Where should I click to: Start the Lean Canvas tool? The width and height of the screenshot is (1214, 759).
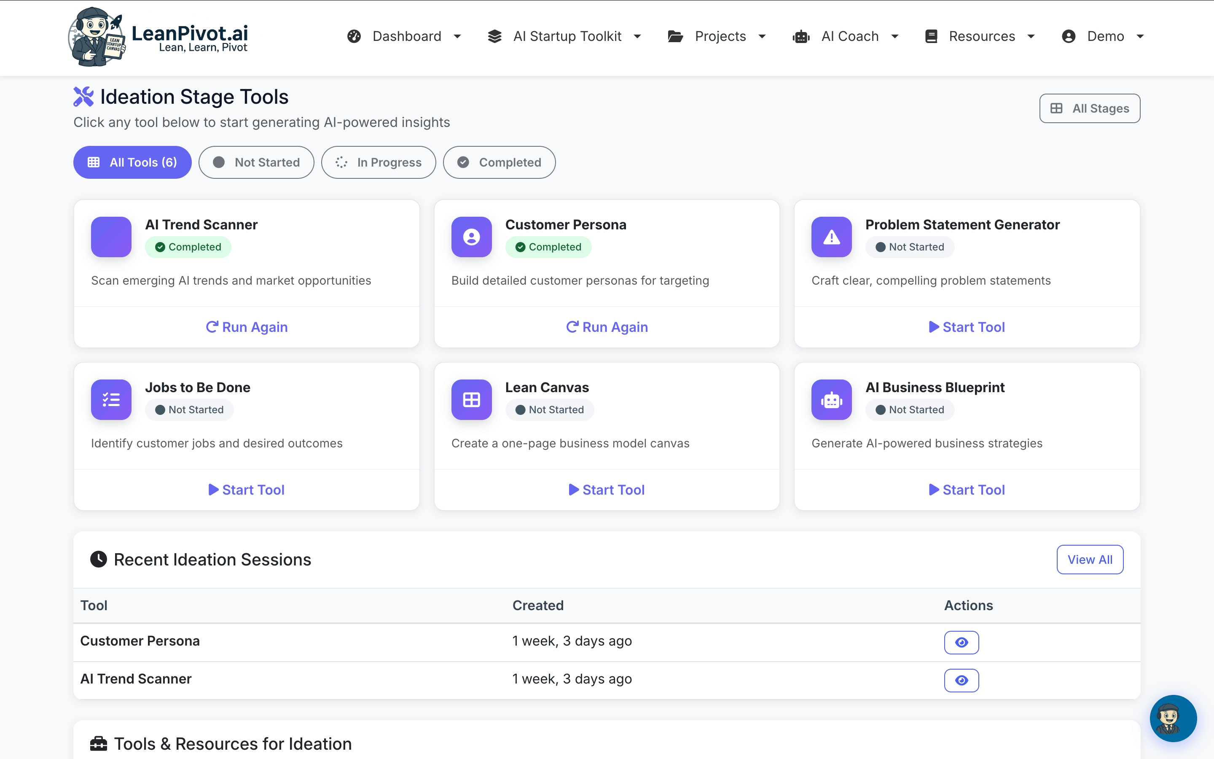coord(606,490)
